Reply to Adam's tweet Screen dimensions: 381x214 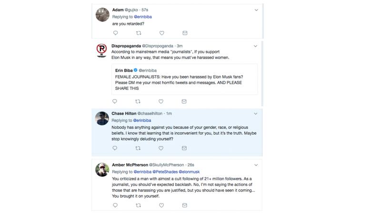(116, 33)
